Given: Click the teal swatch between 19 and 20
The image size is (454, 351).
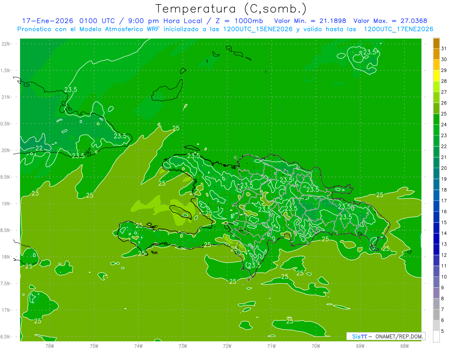Looking at the screenshot, I should pos(436,173).
